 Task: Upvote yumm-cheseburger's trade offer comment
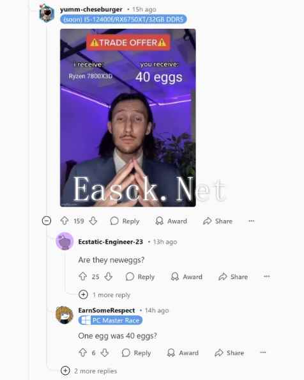[65, 221]
